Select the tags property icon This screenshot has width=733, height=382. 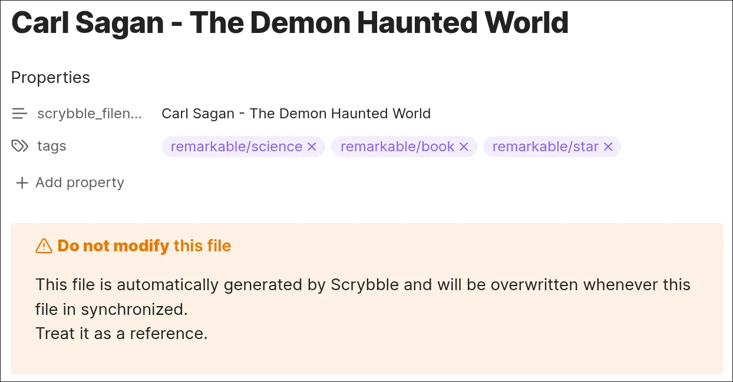click(19, 146)
